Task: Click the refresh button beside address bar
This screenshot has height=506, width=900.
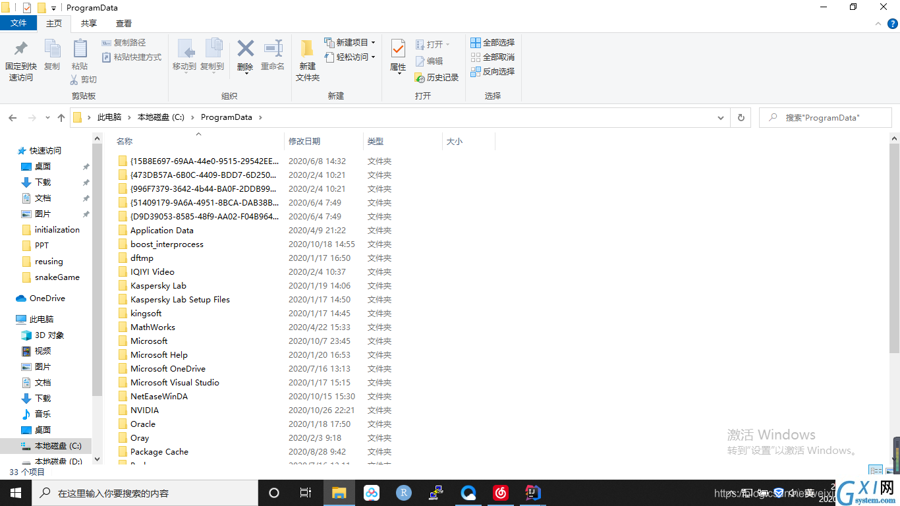Action: [741, 118]
